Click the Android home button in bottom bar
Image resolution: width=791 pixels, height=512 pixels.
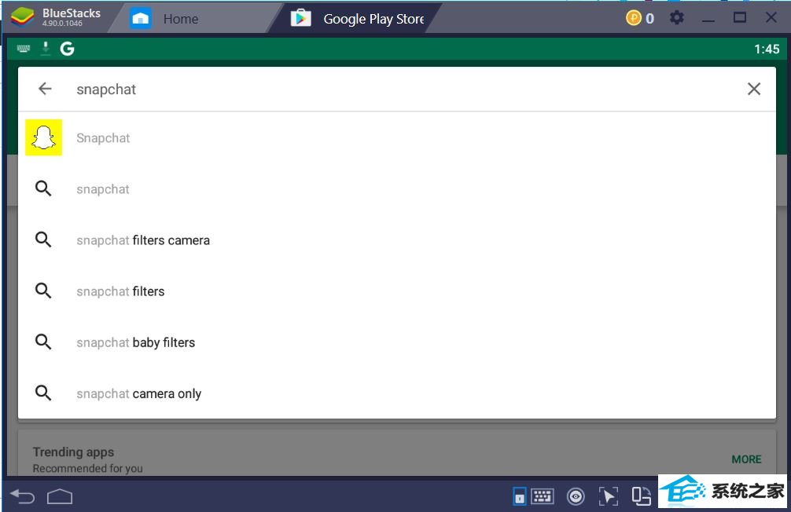pyautogui.click(x=60, y=497)
